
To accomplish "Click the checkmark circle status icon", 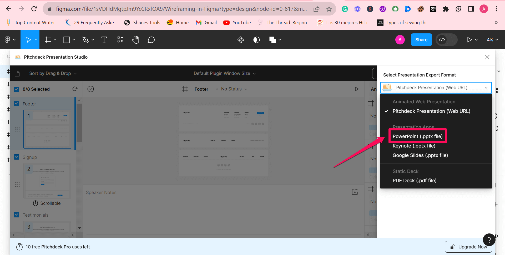I will pos(91,89).
